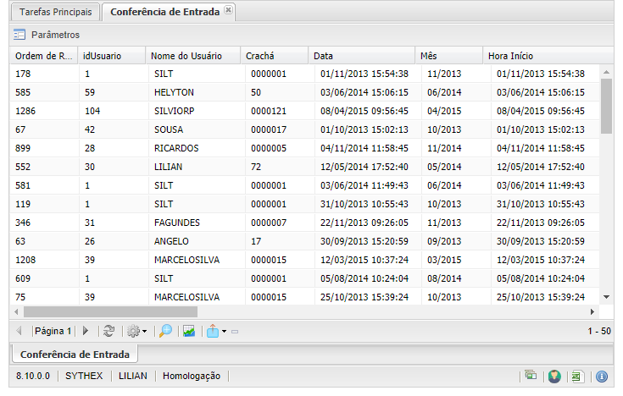
Task: Open the windows icon in status bar
Action: tap(531, 375)
